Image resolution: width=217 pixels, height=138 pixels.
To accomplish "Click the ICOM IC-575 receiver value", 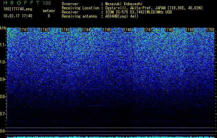I will (138, 12).
